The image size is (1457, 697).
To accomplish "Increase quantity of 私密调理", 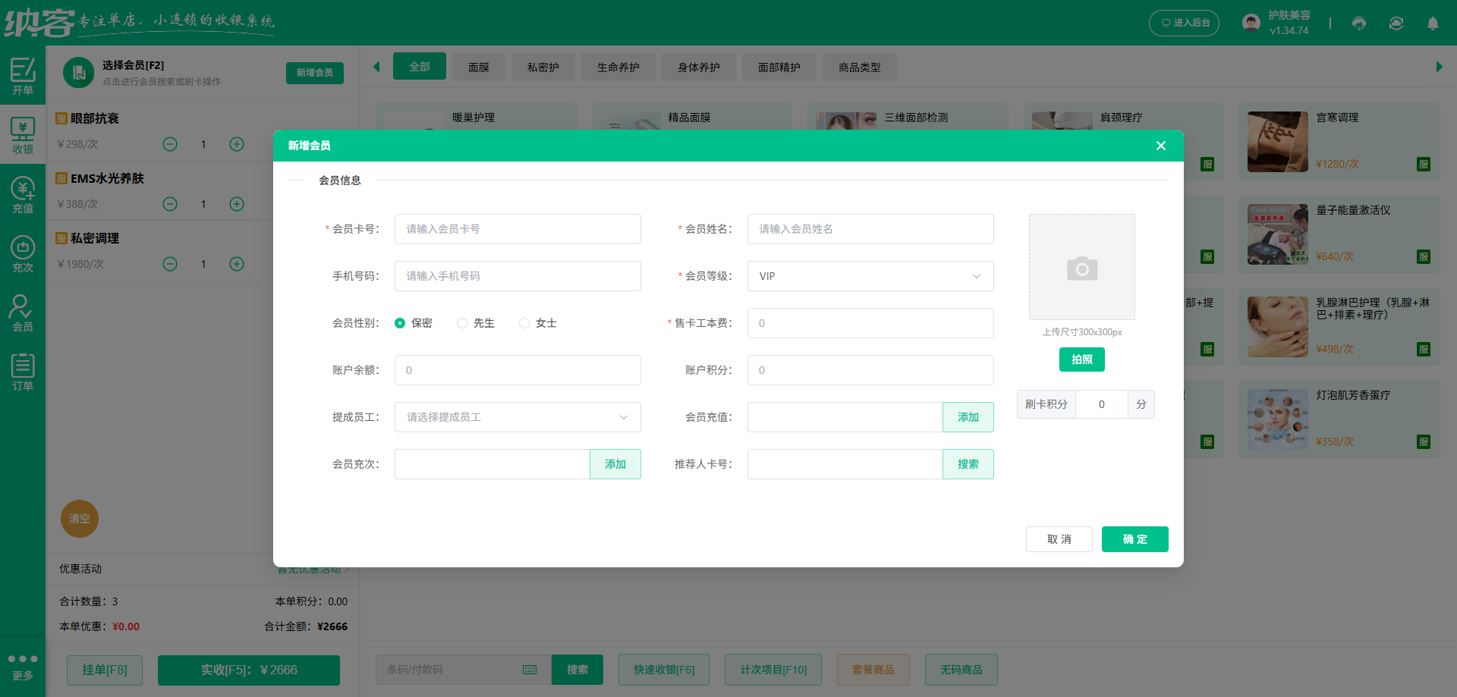I will click(237, 264).
